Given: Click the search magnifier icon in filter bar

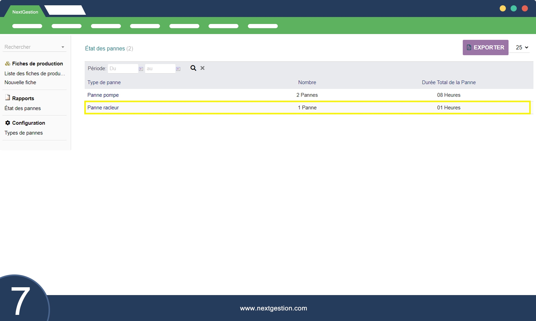Looking at the screenshot, I should (193, 68).
